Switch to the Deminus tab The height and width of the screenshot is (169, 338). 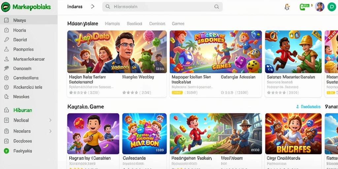tap(157, 23)
